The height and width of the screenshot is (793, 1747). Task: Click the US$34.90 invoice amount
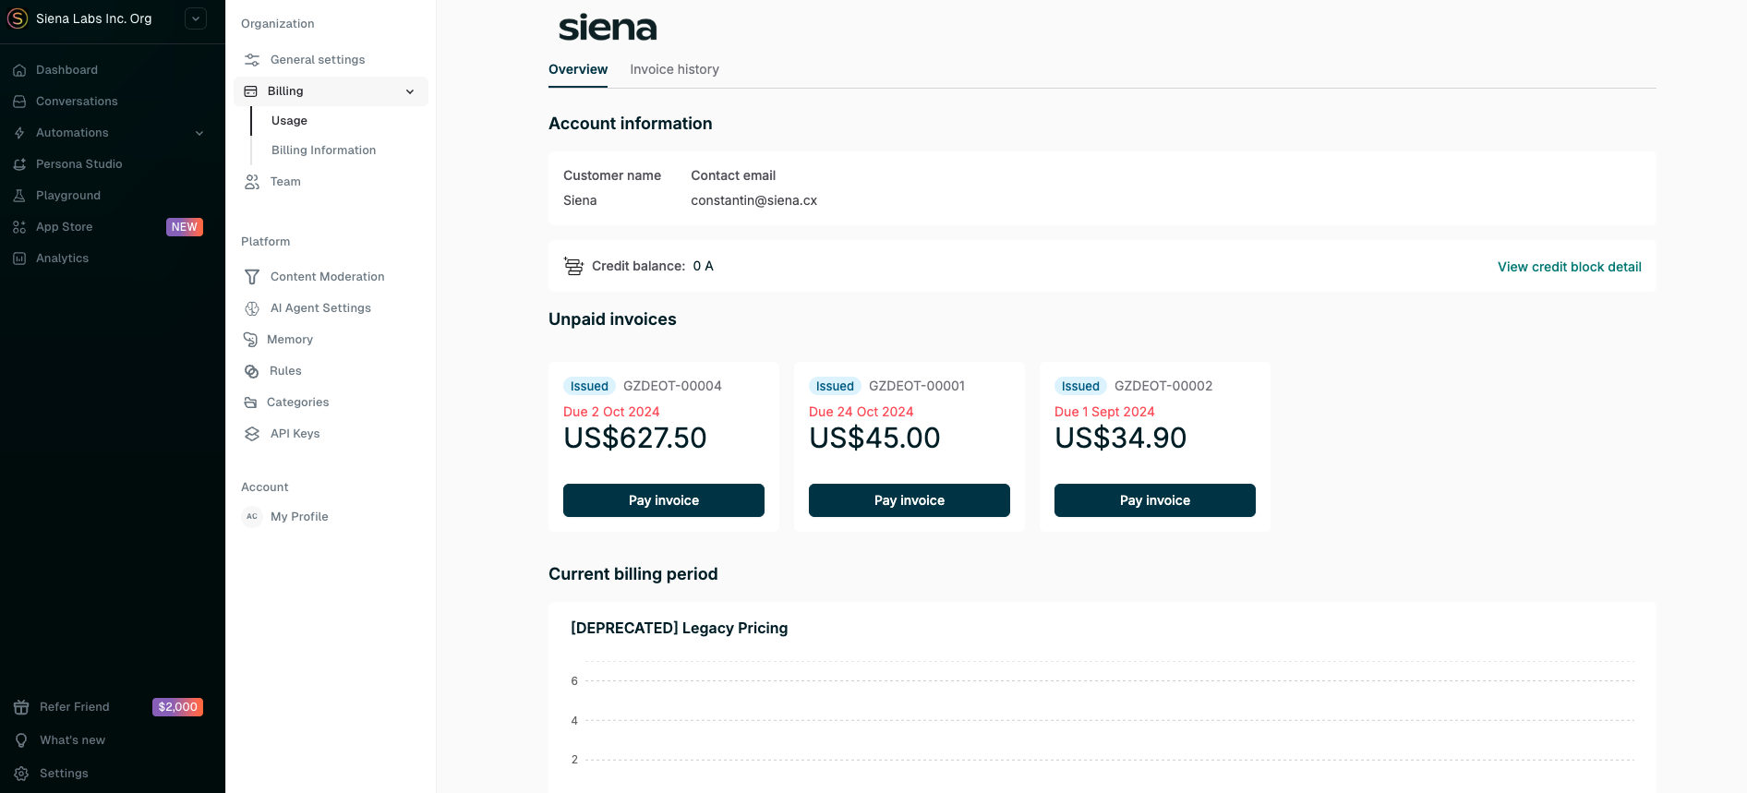1121,439
